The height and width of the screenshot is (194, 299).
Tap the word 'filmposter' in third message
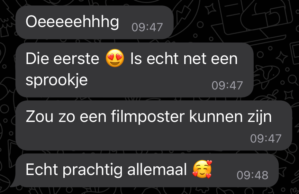[148, 117]
